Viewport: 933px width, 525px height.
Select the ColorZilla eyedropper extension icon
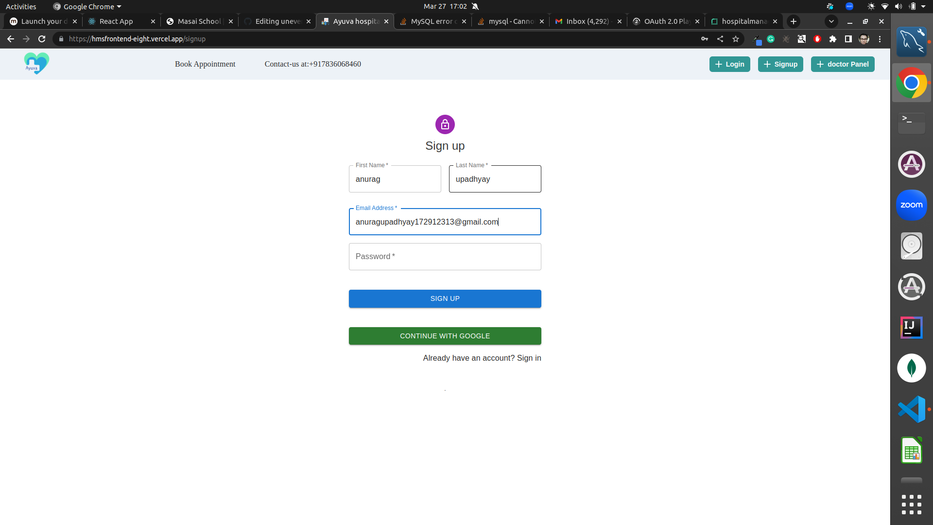click(x=758, y=39)
